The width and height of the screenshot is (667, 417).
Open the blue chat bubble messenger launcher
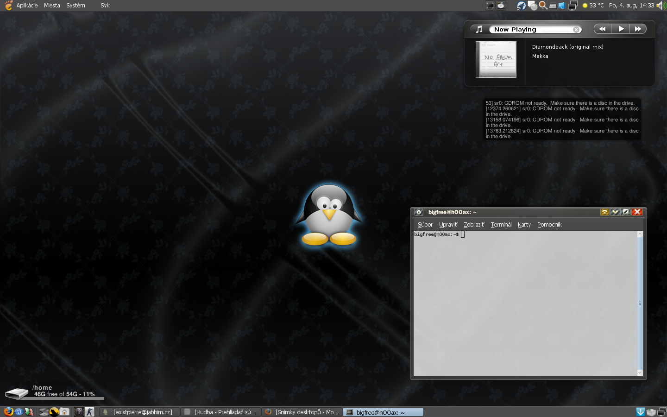(x=19, y=411)
